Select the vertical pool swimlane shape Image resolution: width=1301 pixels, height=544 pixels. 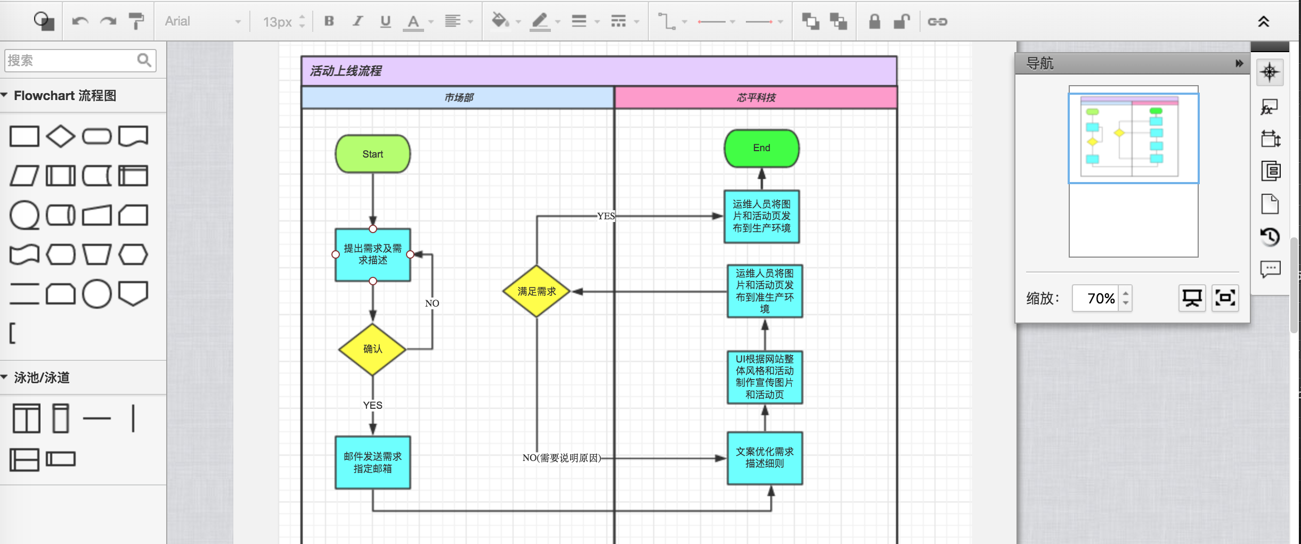[27, 418]
